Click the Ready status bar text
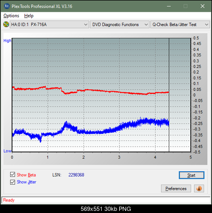This screenshot has width=212, height=213. pos(8,200)
